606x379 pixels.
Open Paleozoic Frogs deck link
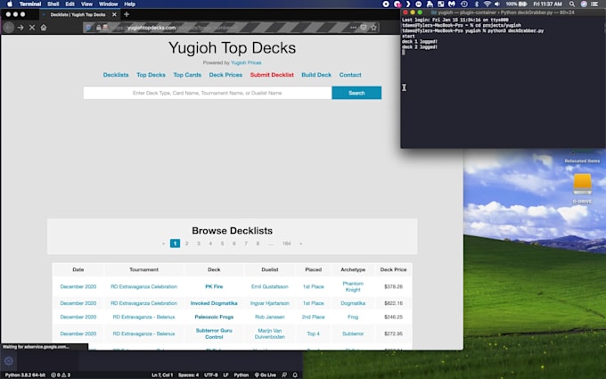click(214, 317)
